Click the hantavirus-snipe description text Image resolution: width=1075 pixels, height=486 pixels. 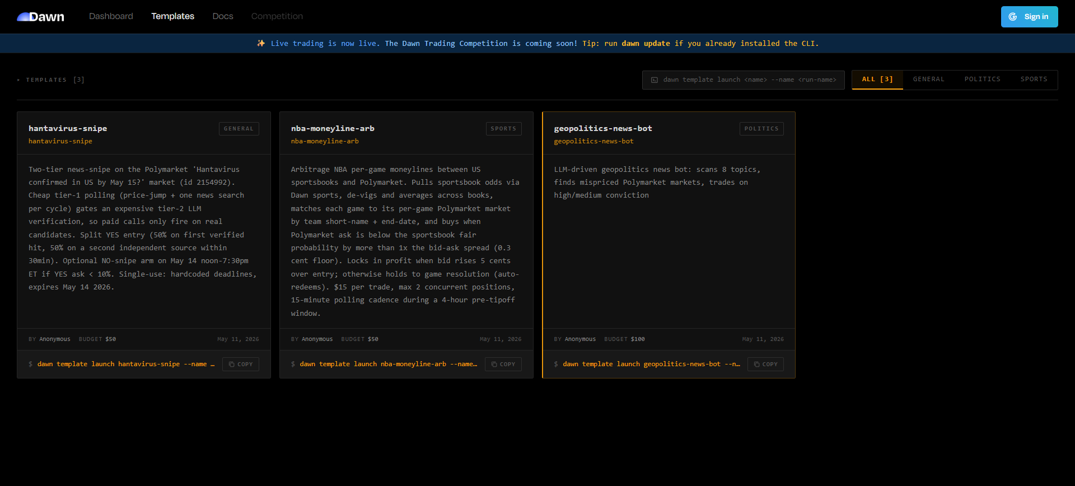pos(143,228)
